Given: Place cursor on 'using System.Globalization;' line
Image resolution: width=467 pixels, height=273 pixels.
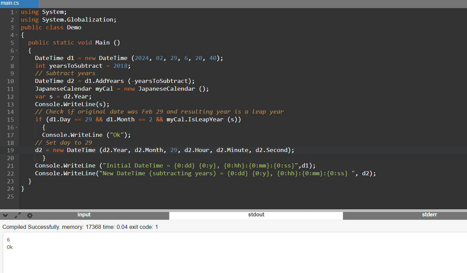Looking at the screenshot, I should coord(69,20).
